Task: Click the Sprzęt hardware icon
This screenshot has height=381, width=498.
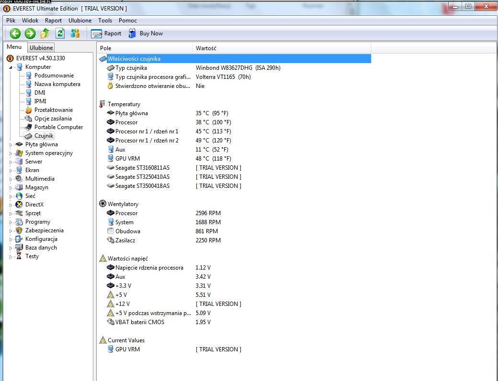Action: click(x=19, y=213)
